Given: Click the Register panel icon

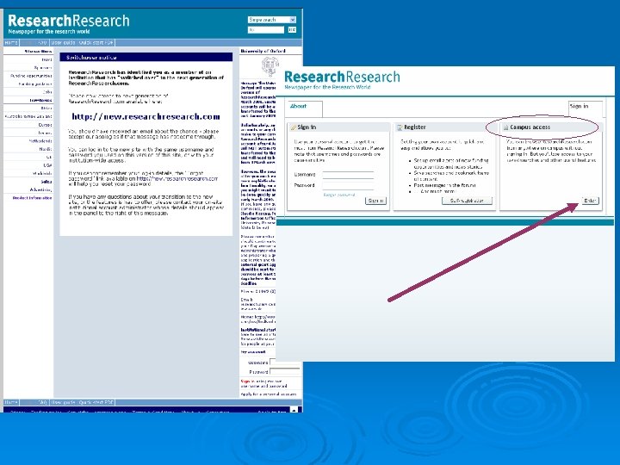Looking at the screenshot, I should [x=400, y=127].
